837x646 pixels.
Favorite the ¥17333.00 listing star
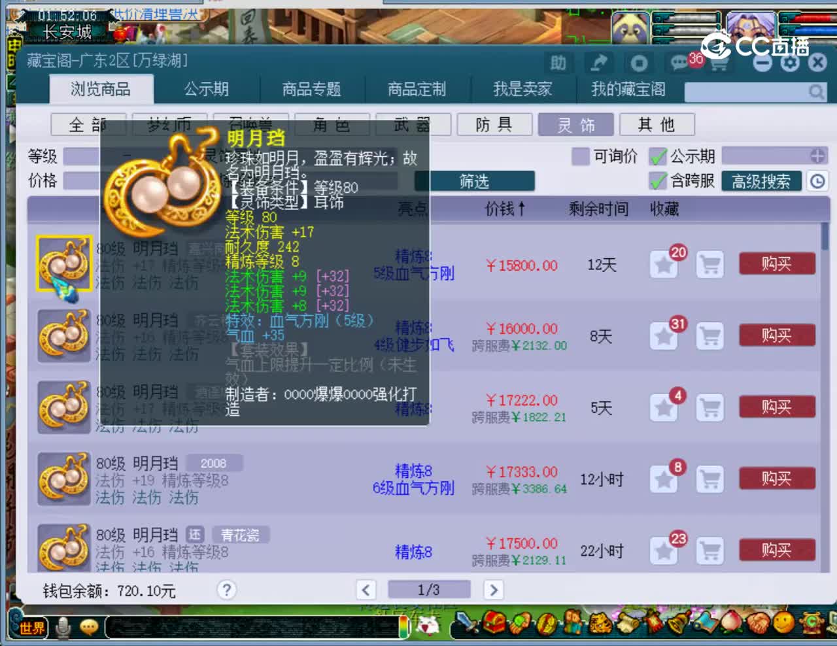click(664, 479)
